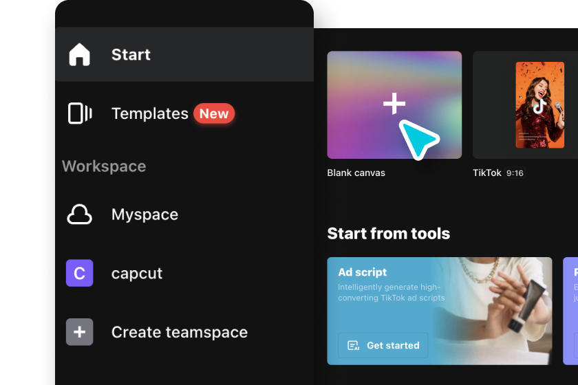This screenshot has width=578, height=385.
Task: Click the Create teamspace plus icon
Action: (x=79, y=332)
